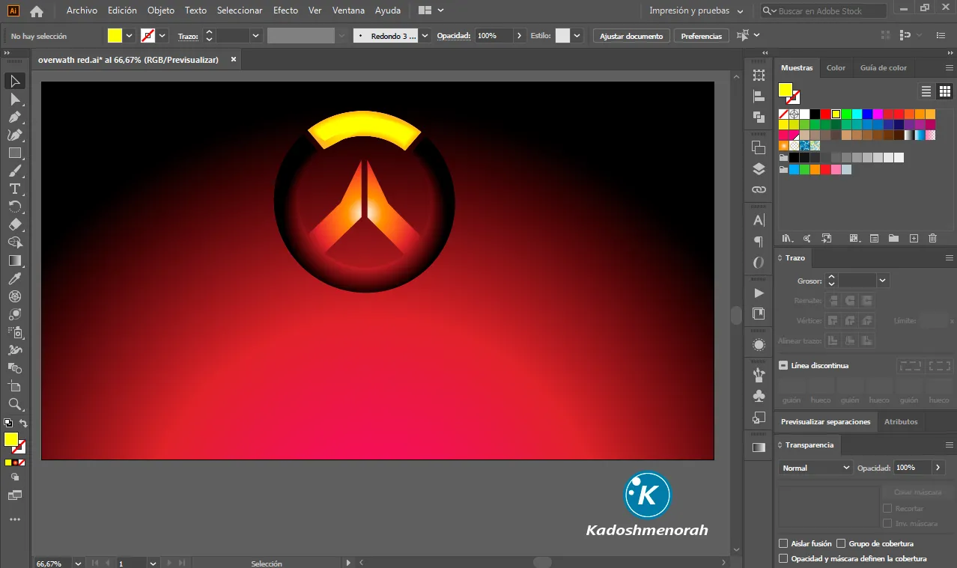Open the Transparencia panel options menu
Viewport: 957px width, 568px height.
(x=950, y=445)
